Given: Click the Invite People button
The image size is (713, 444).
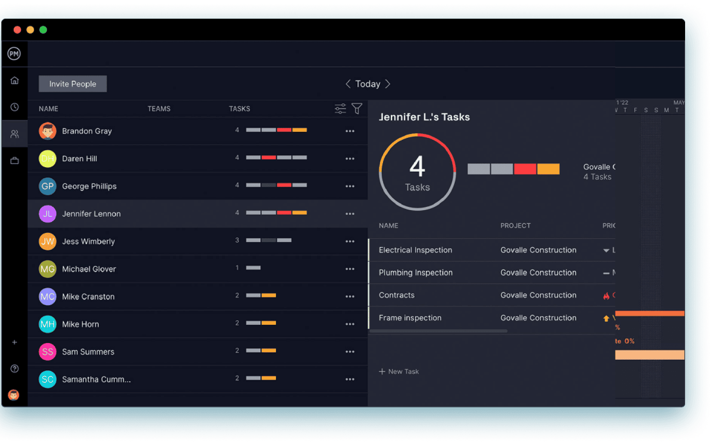Looking at the screenshot, I should [72, 84].
